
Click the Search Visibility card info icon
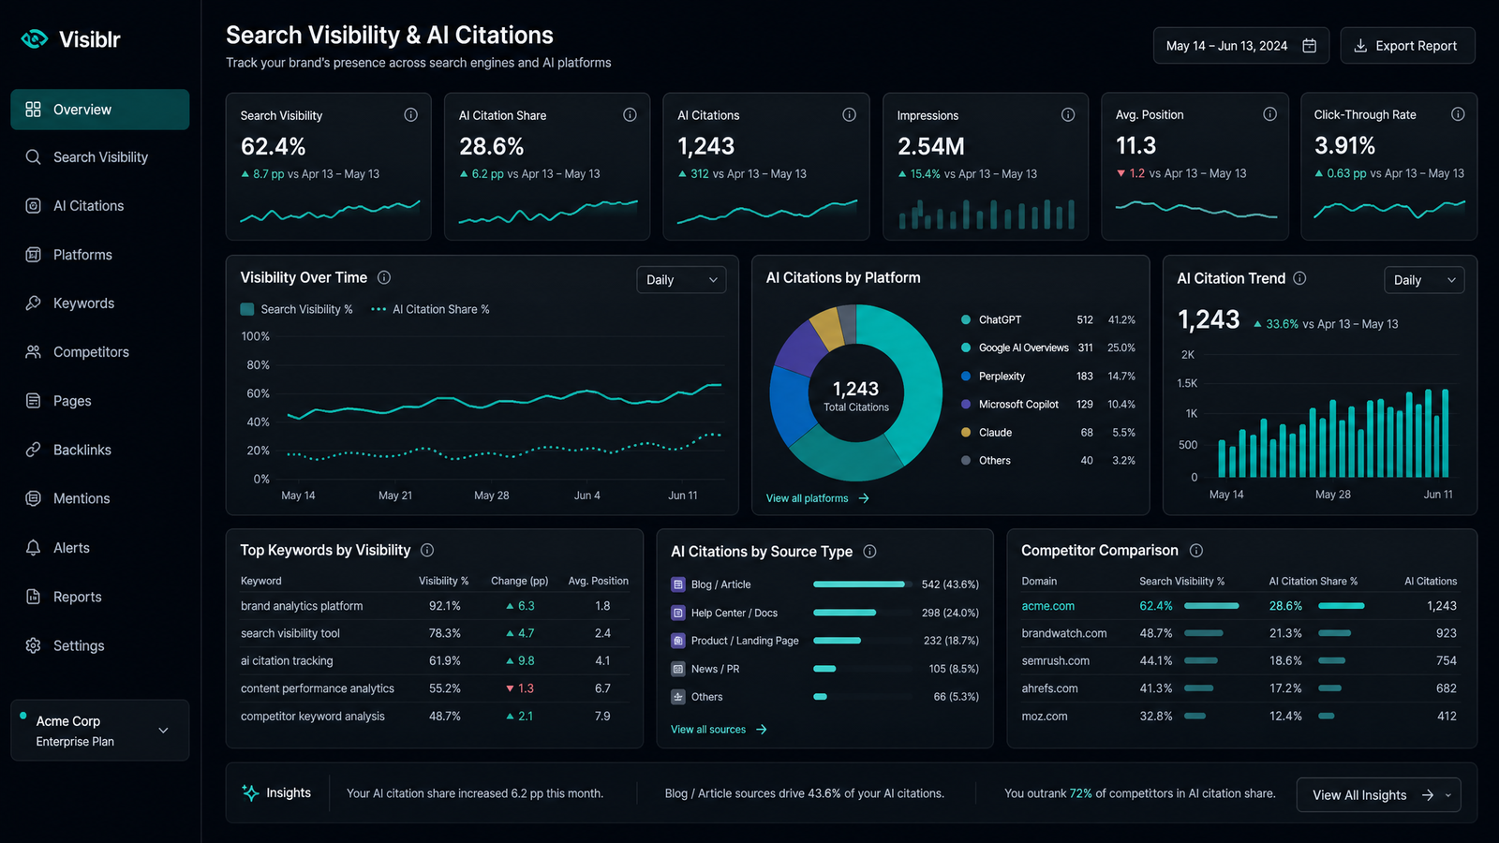pyautogui.click(x=410, y=114)
